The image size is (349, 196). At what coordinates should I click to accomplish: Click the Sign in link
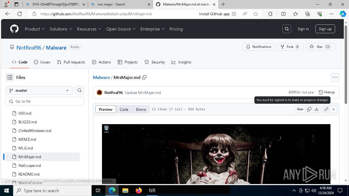click(303, 29)
